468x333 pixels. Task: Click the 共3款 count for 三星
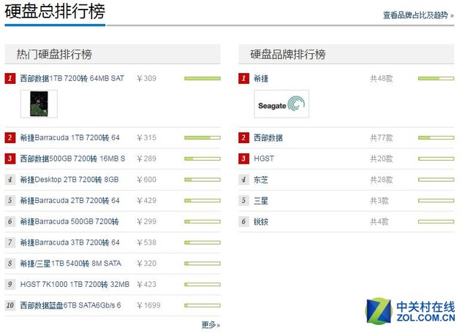(x=380, y=201)
